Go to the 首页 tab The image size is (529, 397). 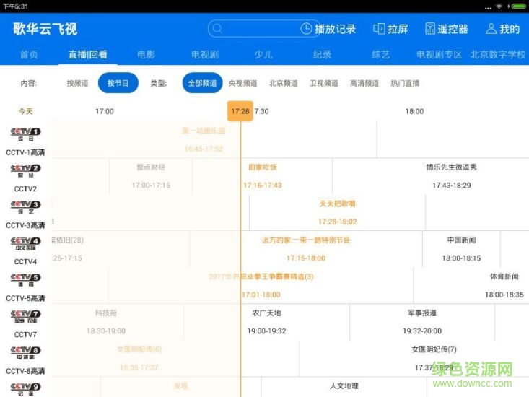(x=29, y=54)
